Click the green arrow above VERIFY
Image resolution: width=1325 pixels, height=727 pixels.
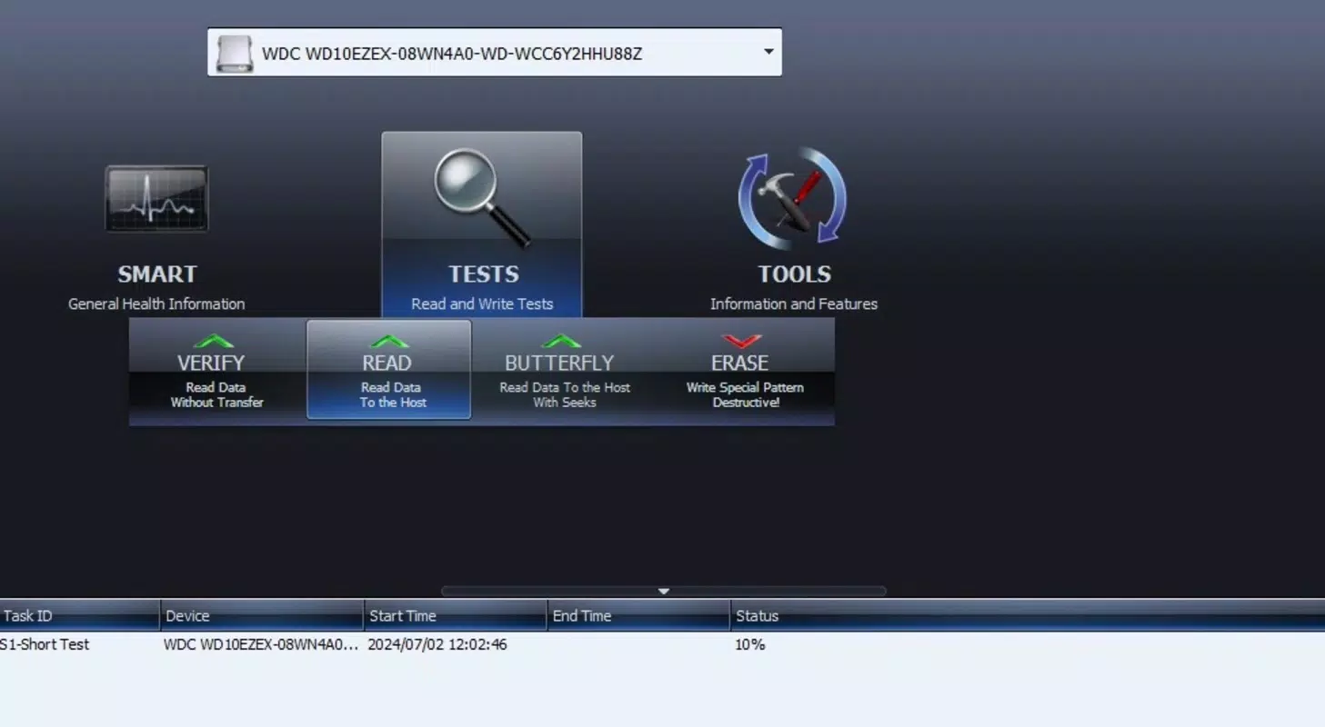pyautogui.click(x=215, y=342)
